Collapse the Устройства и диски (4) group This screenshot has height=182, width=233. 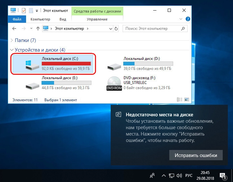pos(12,50)
